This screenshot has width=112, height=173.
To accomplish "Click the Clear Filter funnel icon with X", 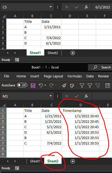I will point(98,86).
